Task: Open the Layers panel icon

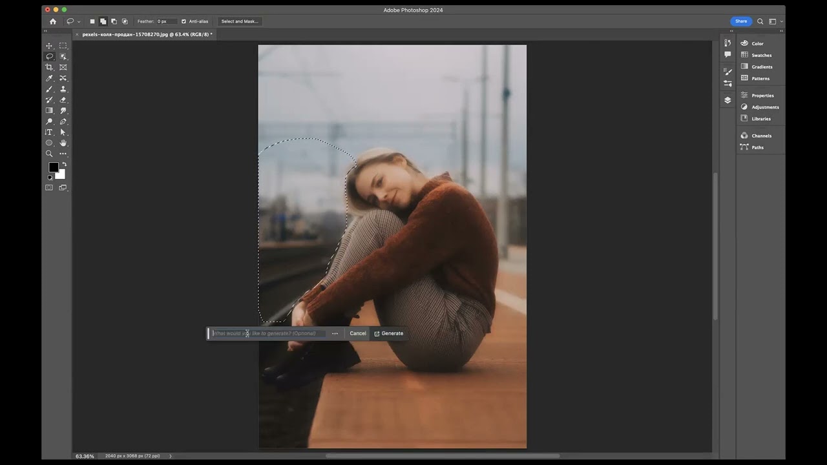Action: pyautogui.click(x=728, y=100)
